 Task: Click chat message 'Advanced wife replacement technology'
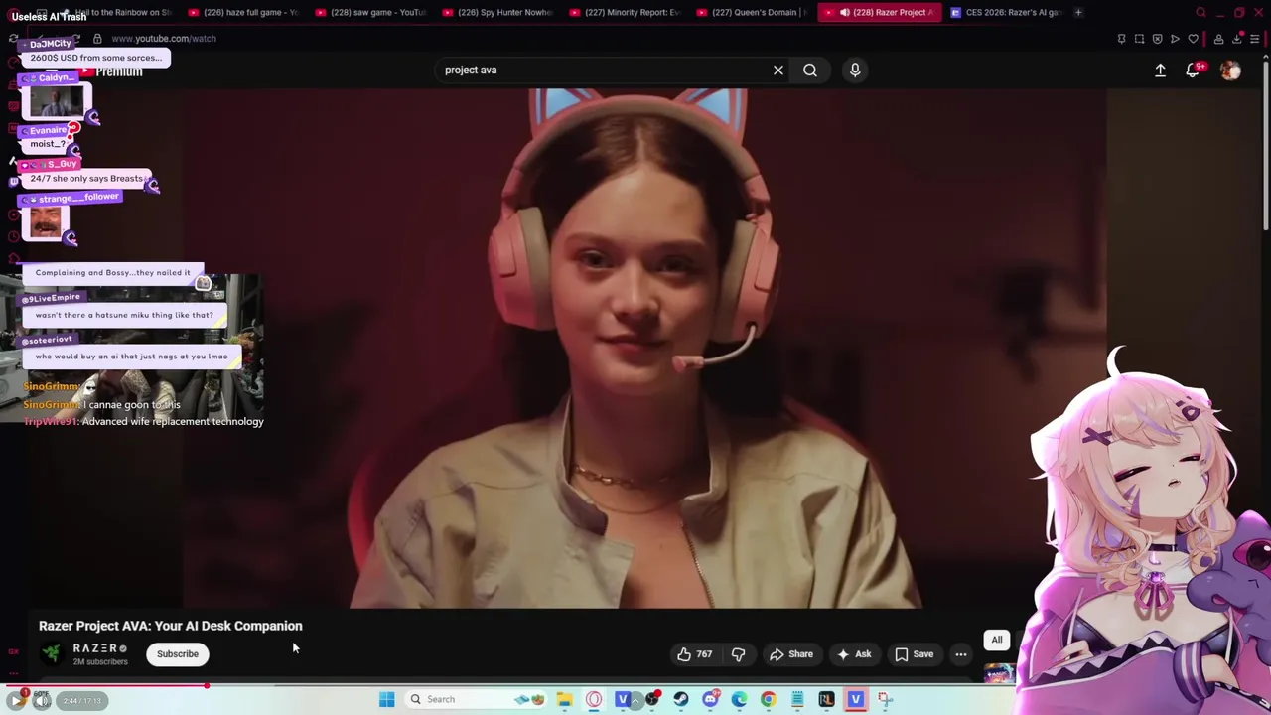(x=173, y=421)
